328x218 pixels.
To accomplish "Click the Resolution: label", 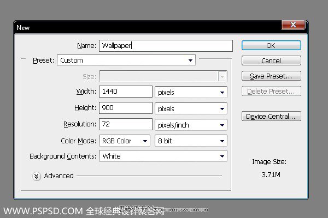I will [x=80, y=124].
